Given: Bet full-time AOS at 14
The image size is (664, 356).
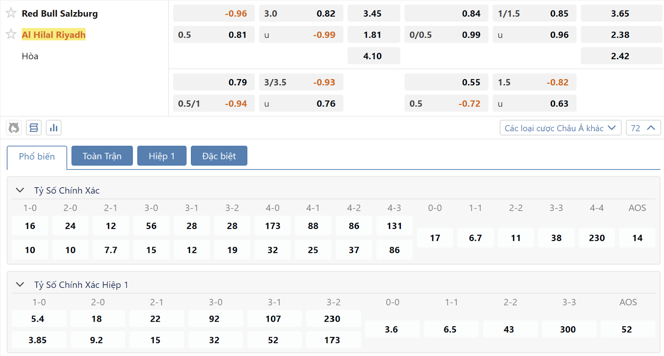Looking at the screenshot, I should [637, 238].
